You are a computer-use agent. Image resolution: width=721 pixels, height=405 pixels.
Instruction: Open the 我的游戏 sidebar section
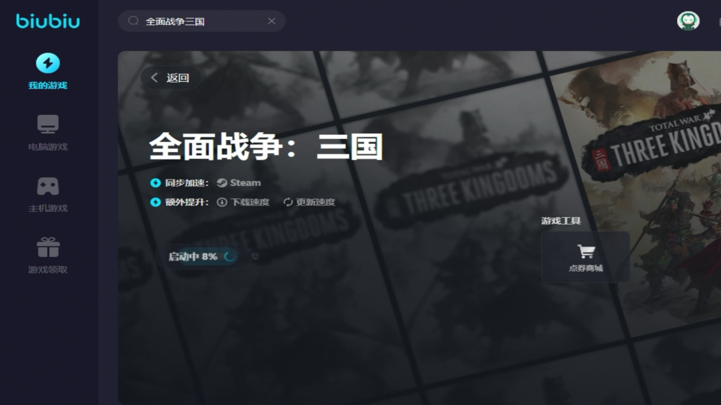(x=48, y=71)
